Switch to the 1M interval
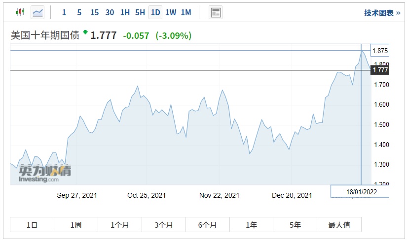The height and width of the screenshot is (241, 407). coord(185,12)
